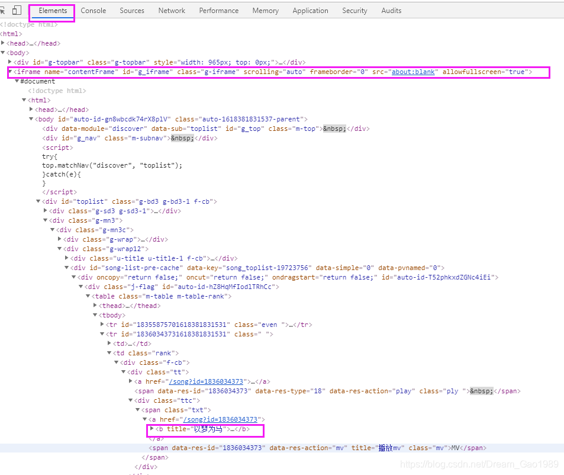Toggle the device toolbar icon
Image resolution: width=564 pixels, height=475 pixels.
[x=17, y=10]
